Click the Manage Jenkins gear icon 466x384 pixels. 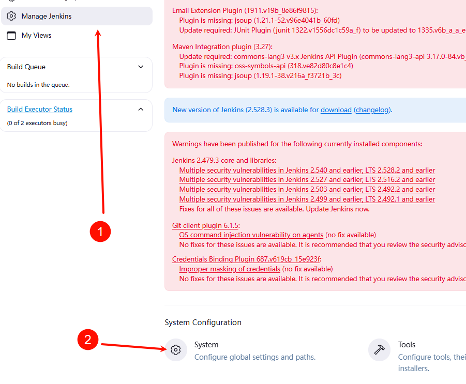pos(11,16)
